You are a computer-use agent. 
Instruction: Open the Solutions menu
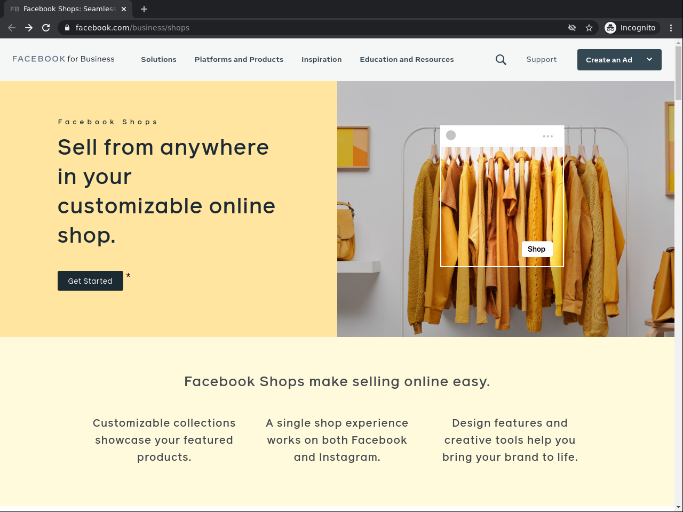[x=158, y=60]
